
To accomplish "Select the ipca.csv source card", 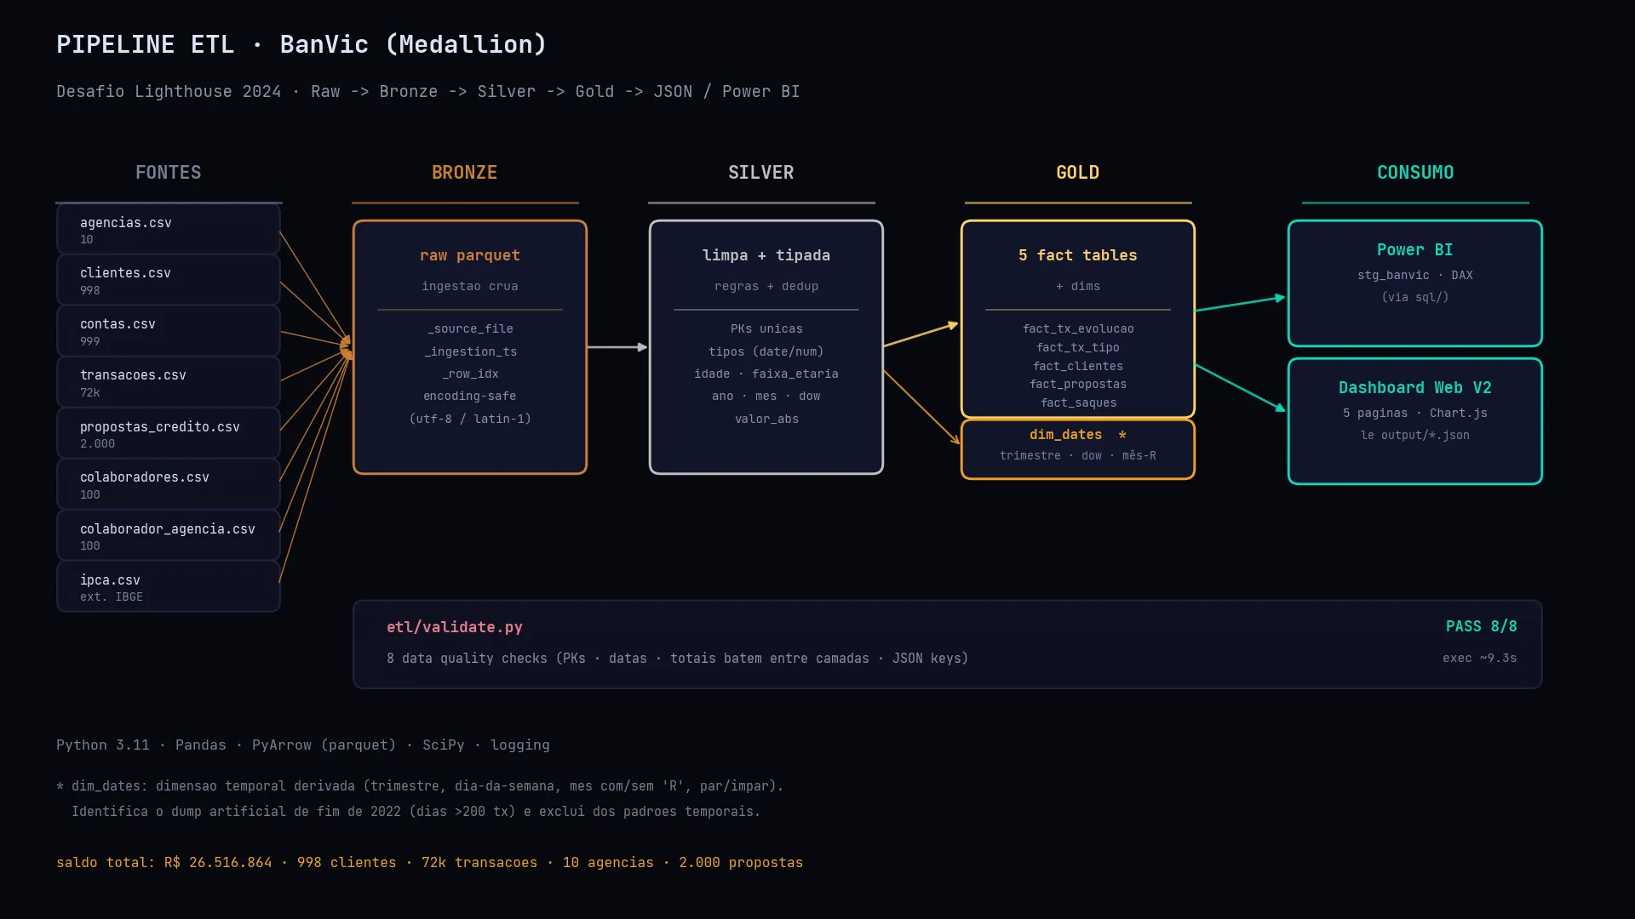I will tap(169, 586).
